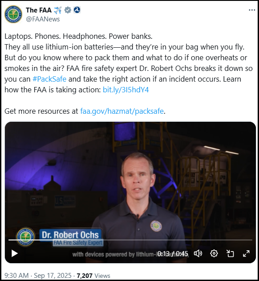Viewport: 259px width, 281px height.
Task: Open the #PackSafe hashtag
Action: pos(49,79)
